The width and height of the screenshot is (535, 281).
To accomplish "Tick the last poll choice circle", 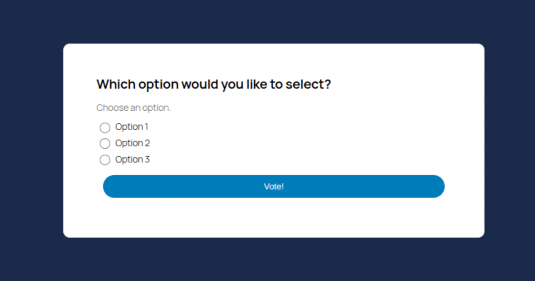I will click(105, 160).
